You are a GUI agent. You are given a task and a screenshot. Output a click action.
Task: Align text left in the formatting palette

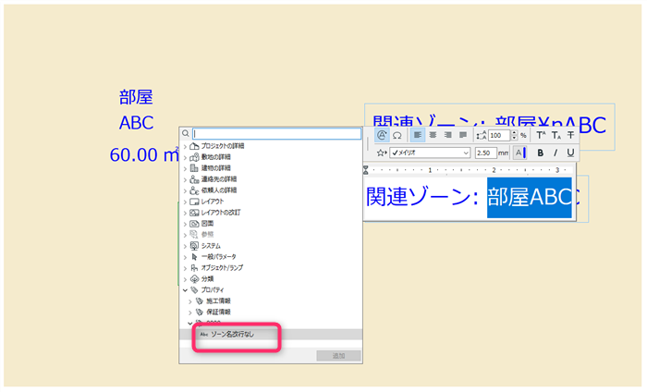(x=418, y=135)
